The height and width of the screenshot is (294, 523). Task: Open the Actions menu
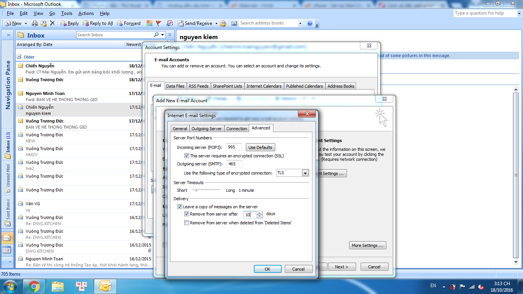tap(86, 13)
